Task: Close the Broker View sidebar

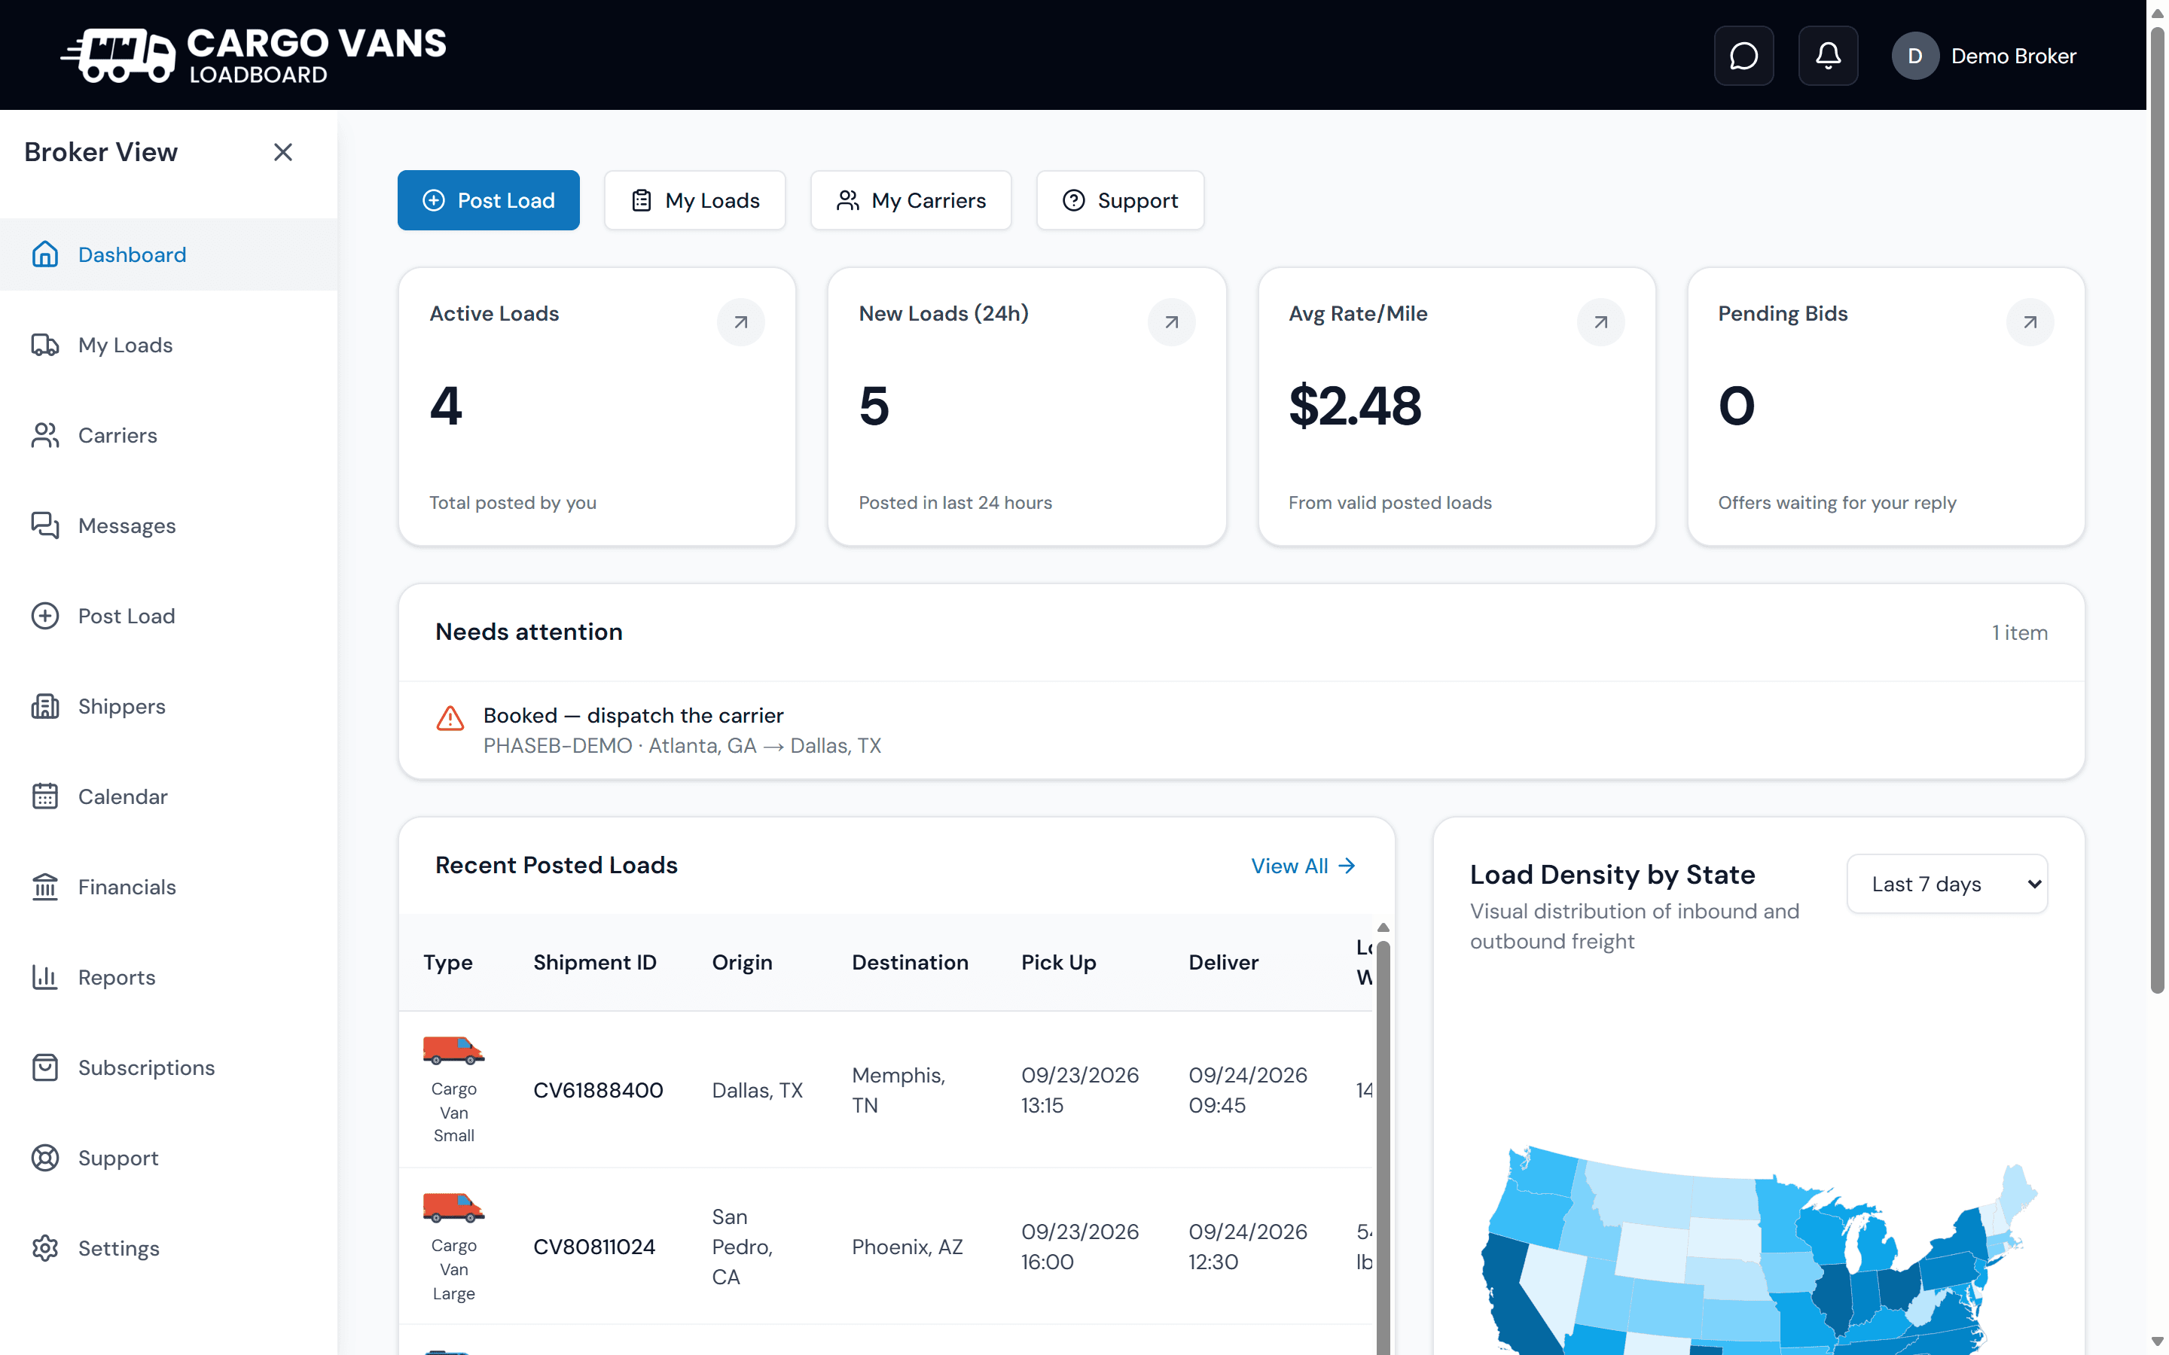Action: [x=283, y=152]
